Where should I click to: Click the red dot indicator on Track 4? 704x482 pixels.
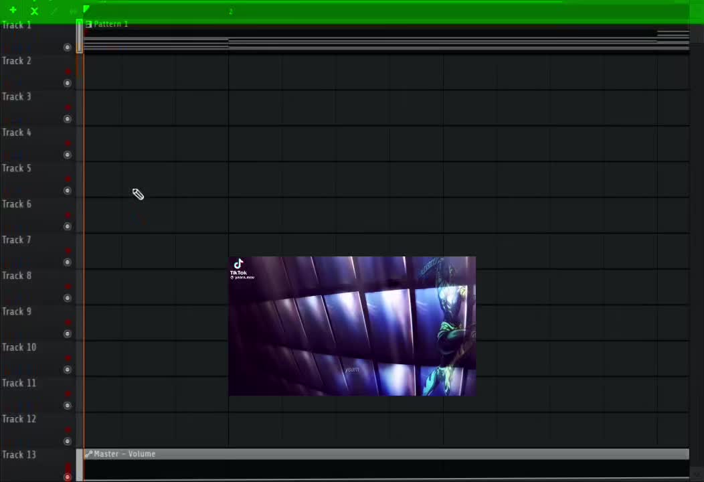pos(68,143)
